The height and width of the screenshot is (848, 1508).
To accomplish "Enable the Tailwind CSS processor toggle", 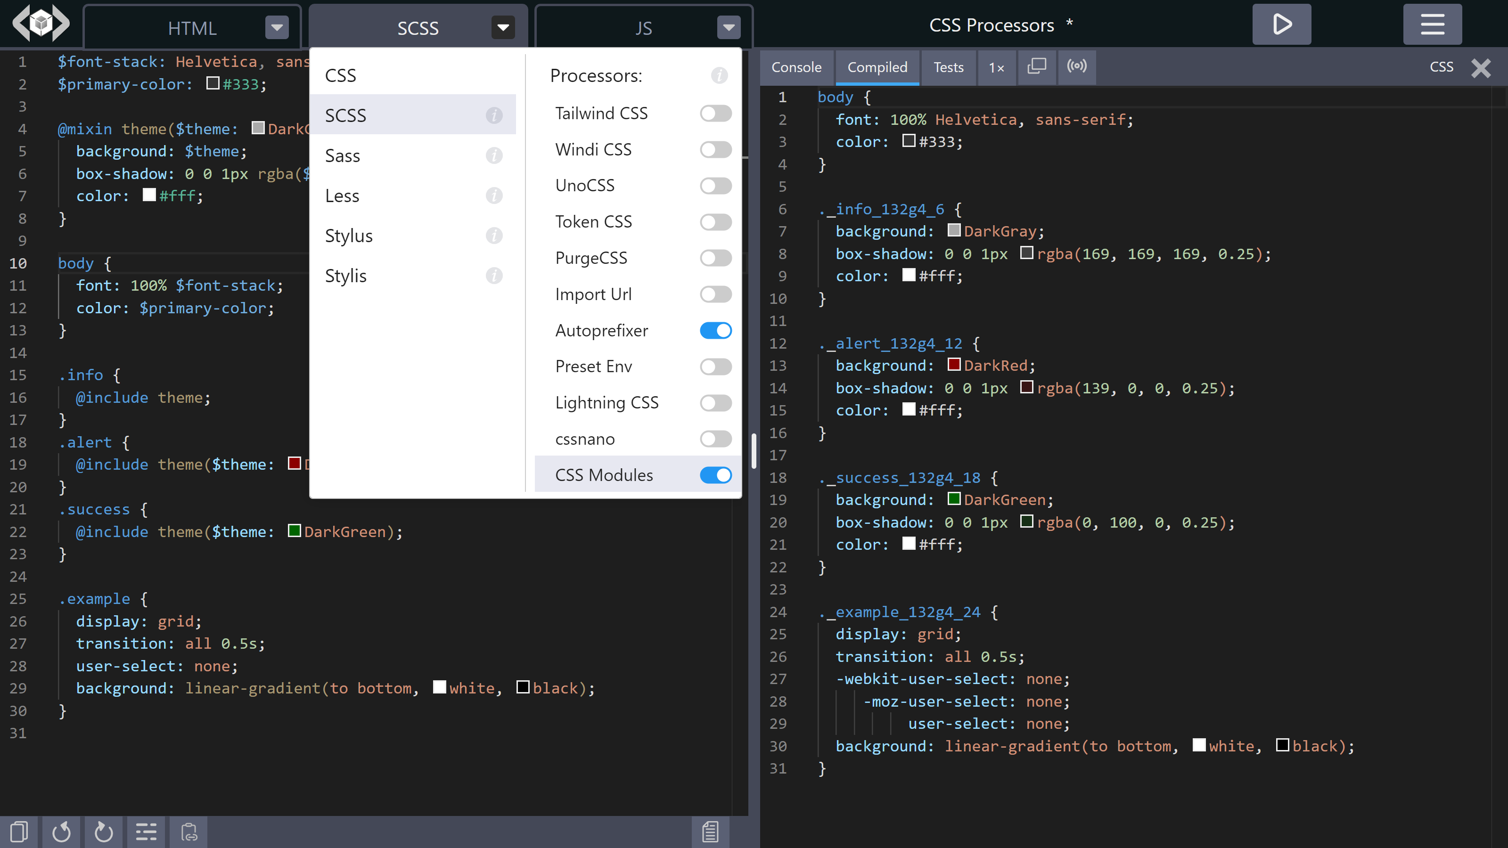I will (x=716, y=113).
